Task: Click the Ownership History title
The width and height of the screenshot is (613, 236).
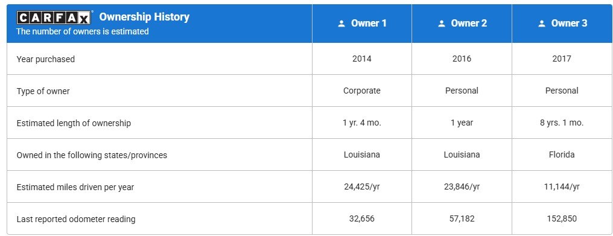Action: [144, 17]
